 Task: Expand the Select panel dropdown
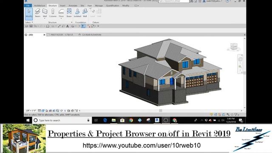click(x=29, y=22)
